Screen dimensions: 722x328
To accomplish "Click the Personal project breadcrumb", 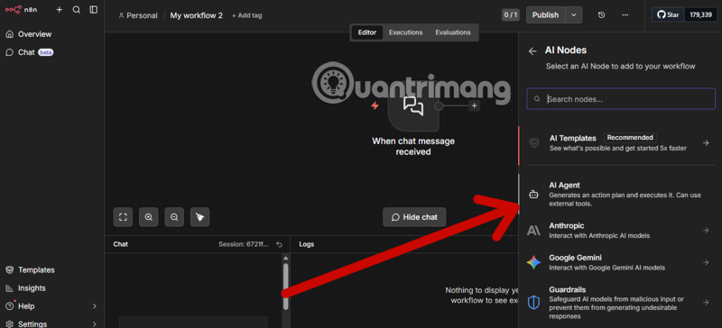I will (138, 15).
